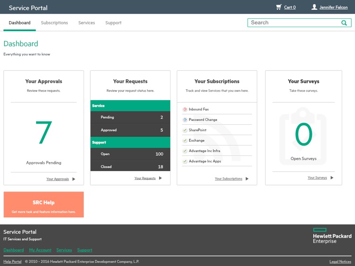The width and height of the screenshot is (355, 266).
Task: Switch to the Services tab
Action: (x=87, y=23)
